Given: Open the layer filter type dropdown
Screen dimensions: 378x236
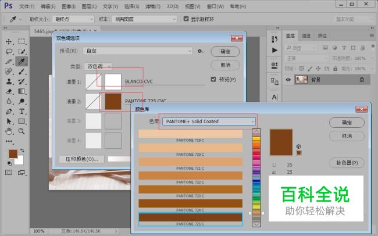Looking at the screenshot, I should [x=301, y=48].
